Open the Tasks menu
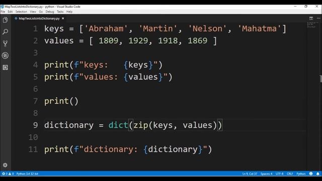Screen dimensions: 322x181 (x=60, y=12)
